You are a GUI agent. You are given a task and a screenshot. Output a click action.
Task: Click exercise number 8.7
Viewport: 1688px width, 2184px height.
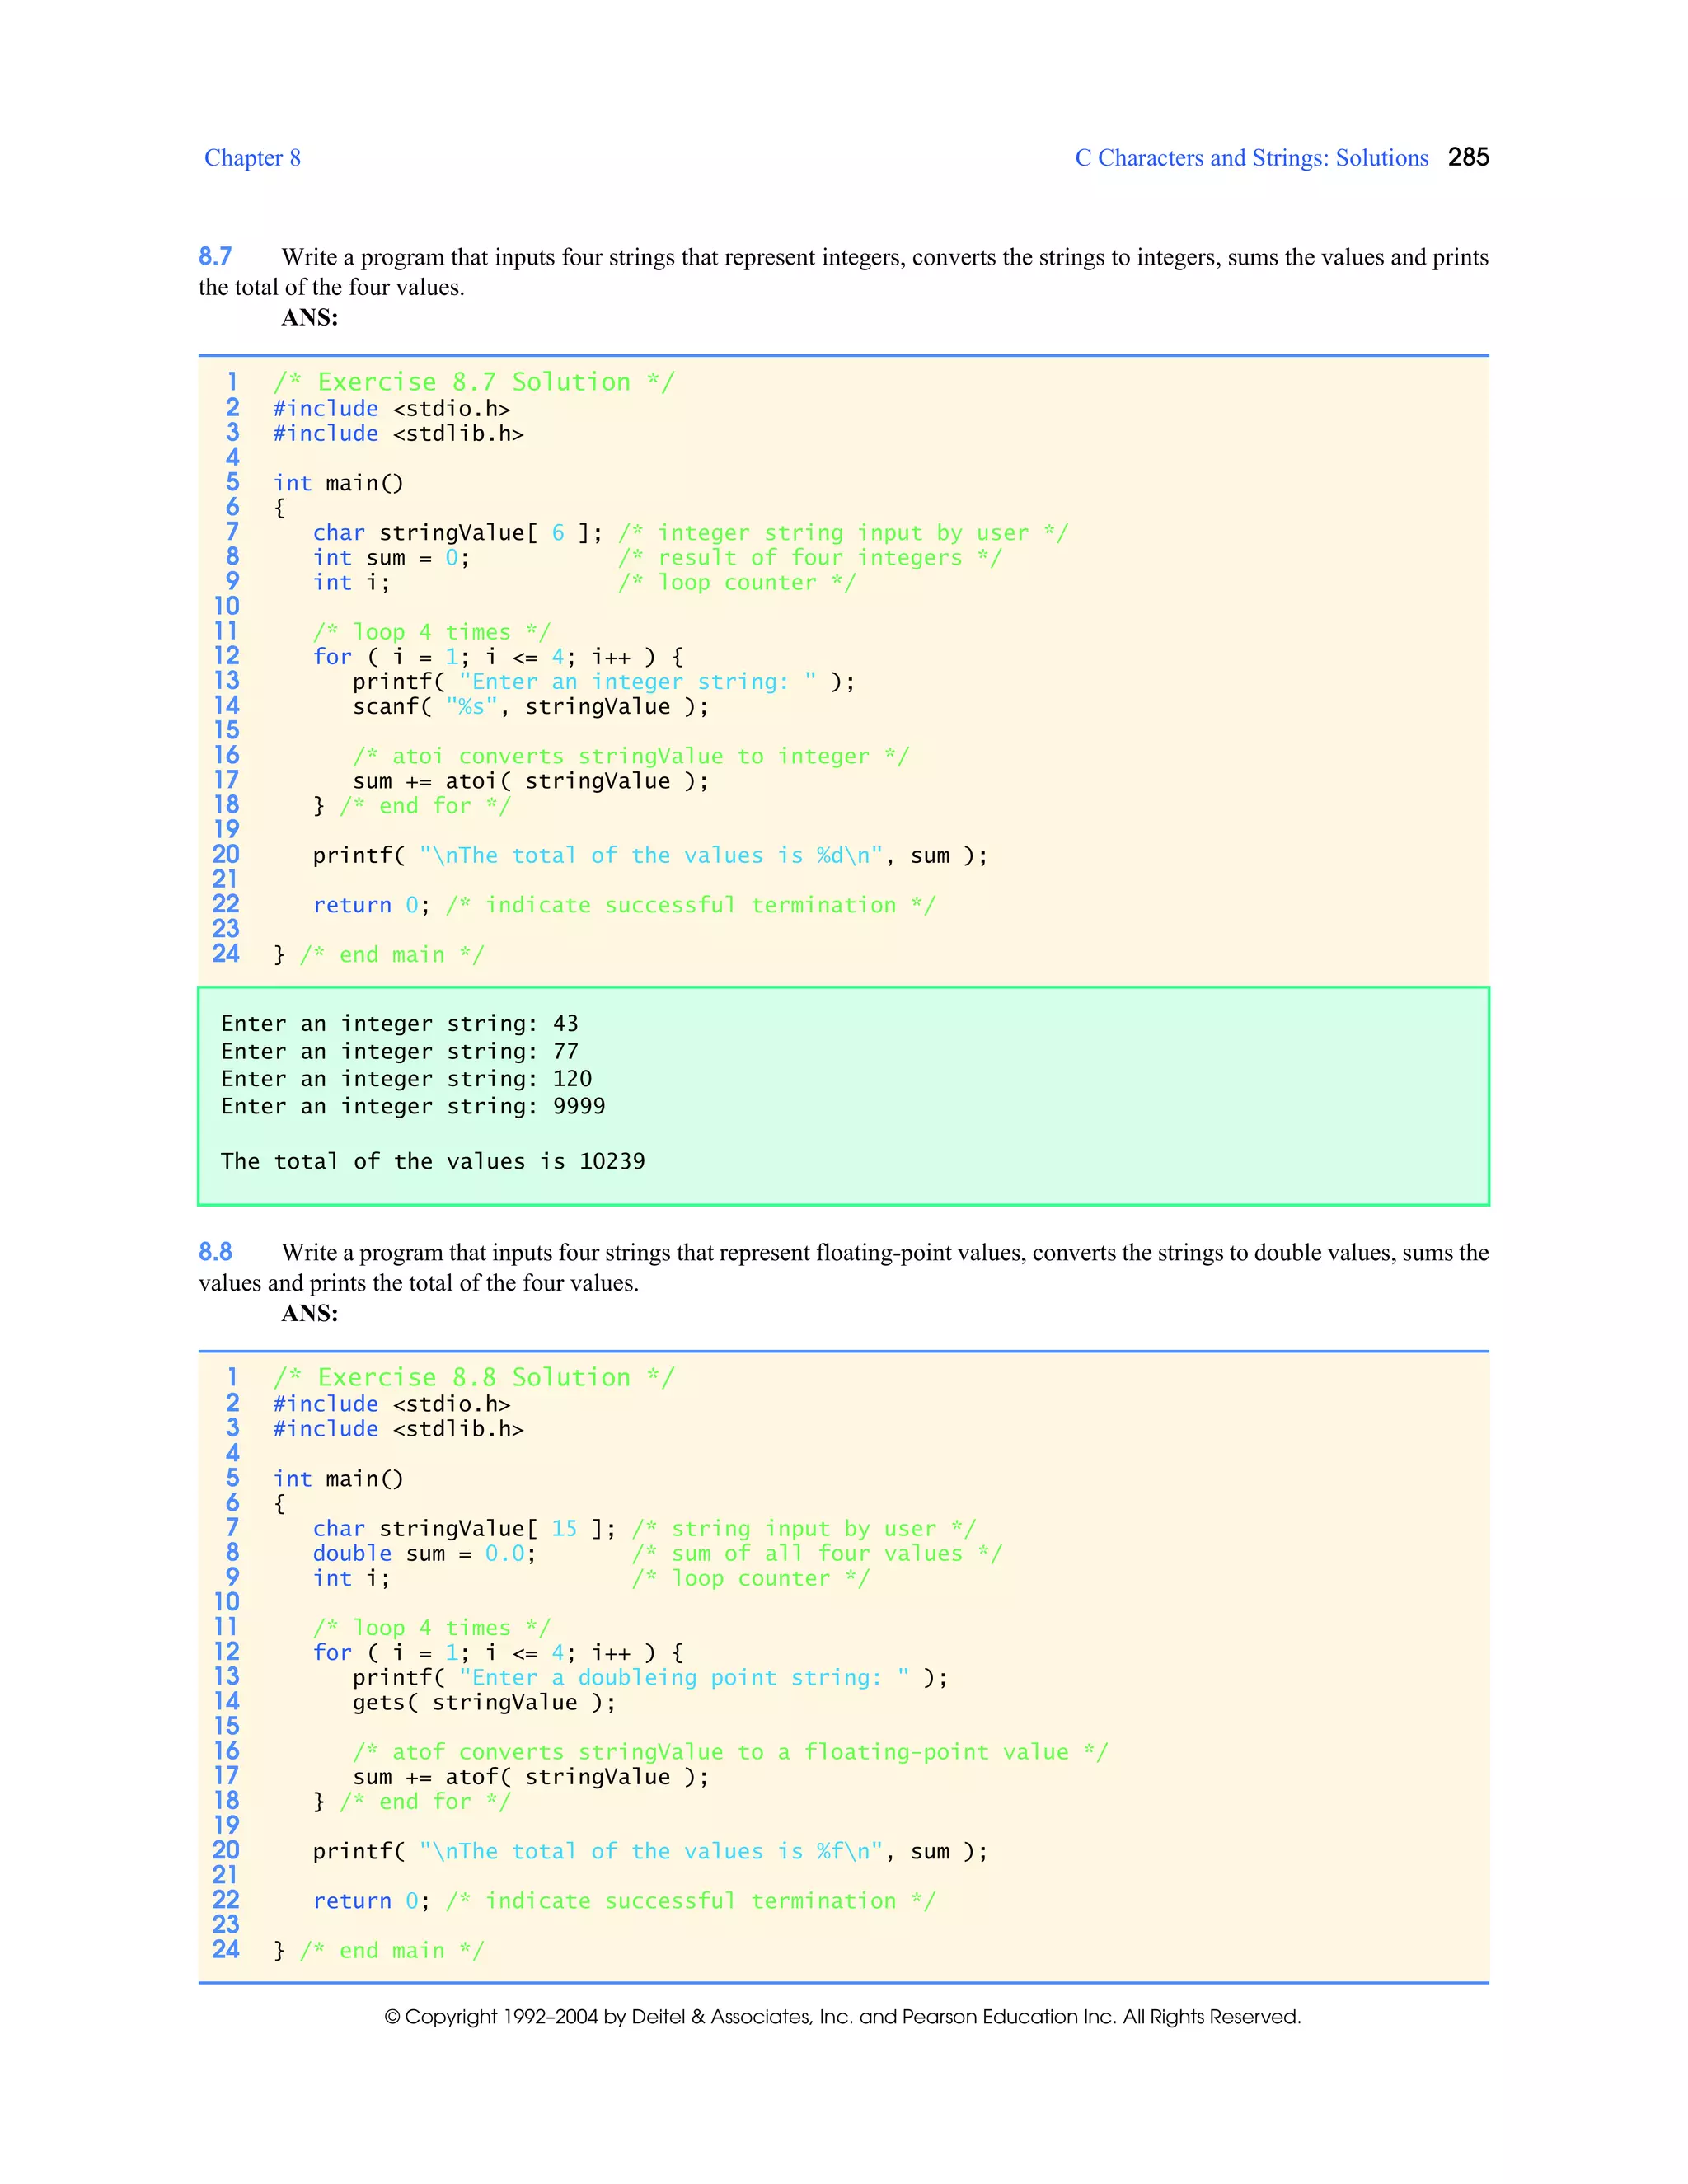coord(215,257)
